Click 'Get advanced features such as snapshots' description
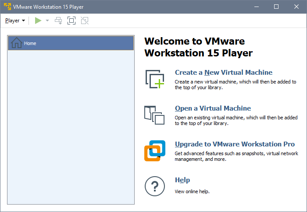The image size is (307, 212). pos(236,156)
